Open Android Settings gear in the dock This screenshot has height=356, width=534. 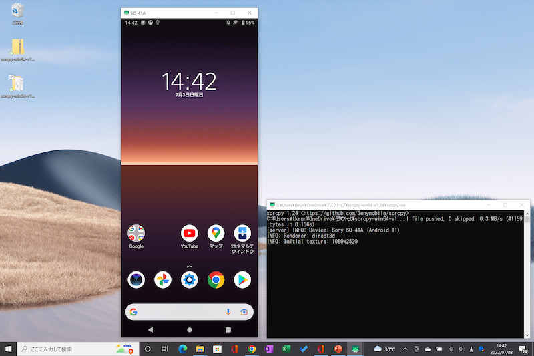coord(189,280)
